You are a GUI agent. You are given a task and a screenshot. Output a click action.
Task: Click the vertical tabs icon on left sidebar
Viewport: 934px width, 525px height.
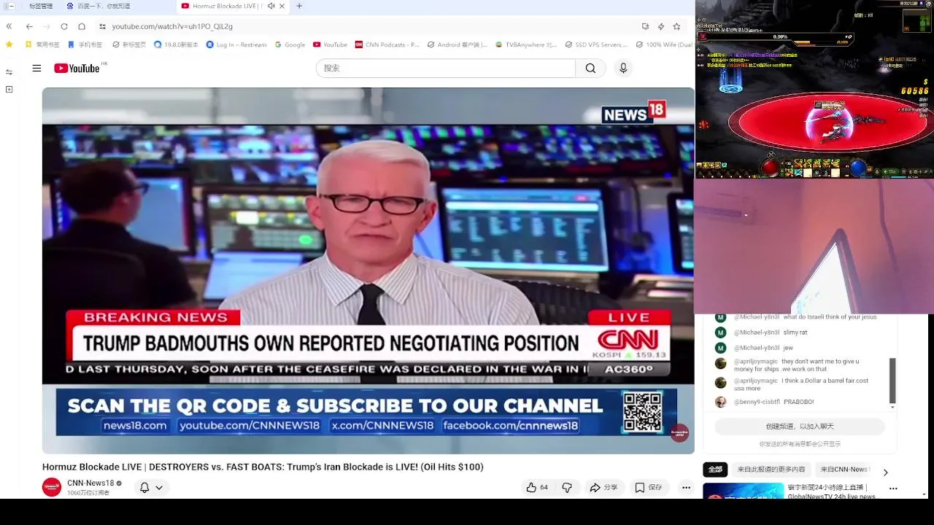pyautogui.click(x=9, y=71)
